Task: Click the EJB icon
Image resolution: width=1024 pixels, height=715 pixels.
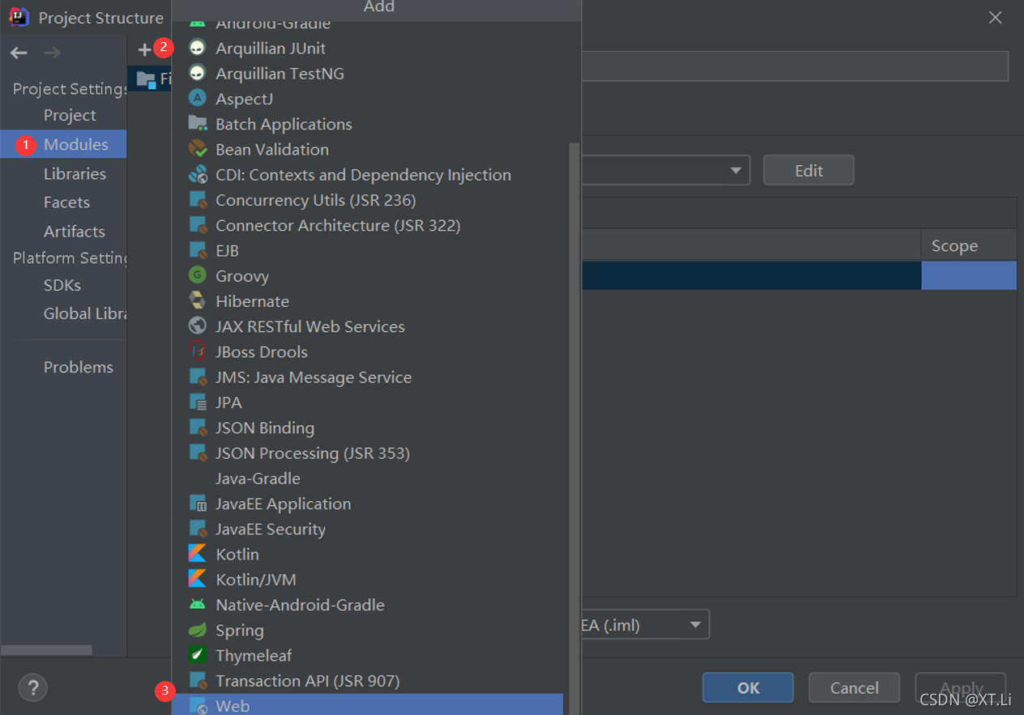Action: [197, 250]
